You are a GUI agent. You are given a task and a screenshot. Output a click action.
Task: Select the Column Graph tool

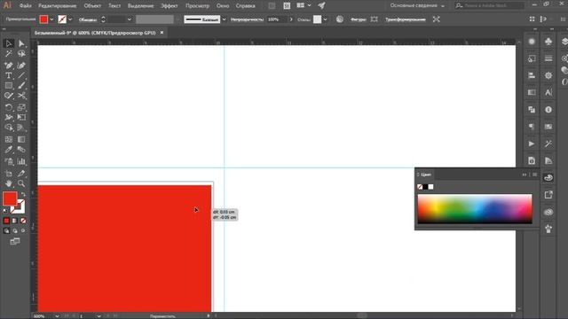(21, 161)
